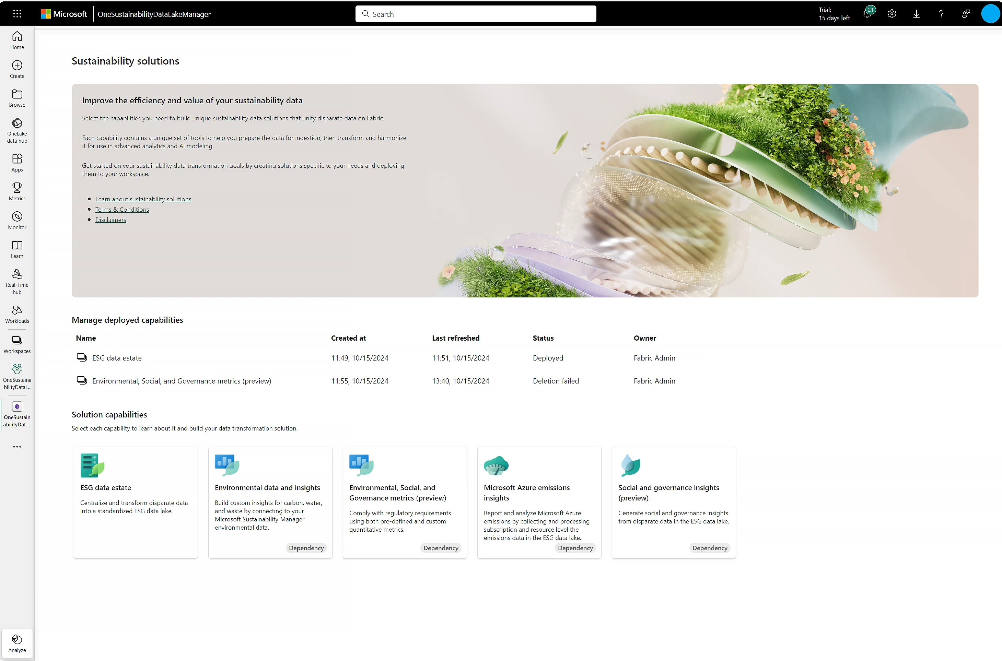Open the Microsoft app launcher waffle icon
1002x661 pixels.
pos(17,13)
